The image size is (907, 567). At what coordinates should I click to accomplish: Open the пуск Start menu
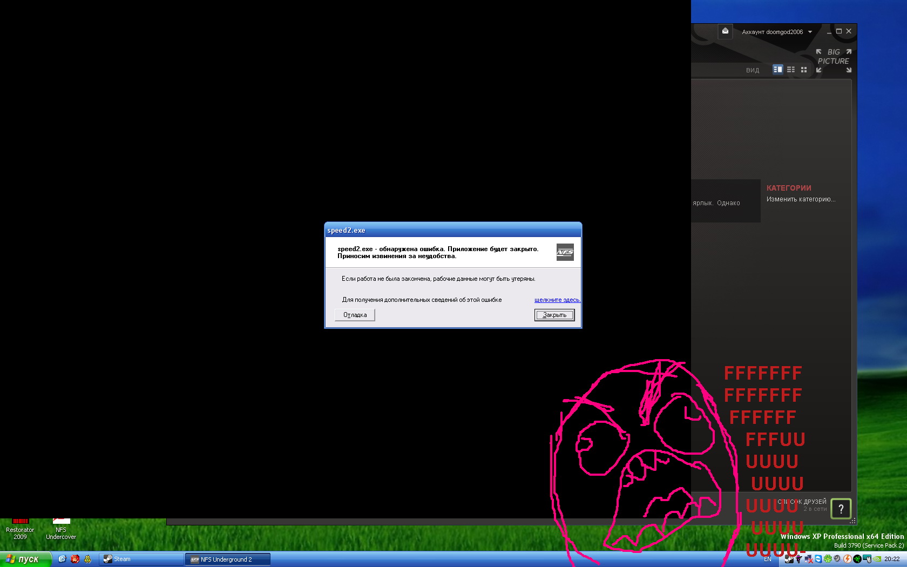tap(24, 559)
